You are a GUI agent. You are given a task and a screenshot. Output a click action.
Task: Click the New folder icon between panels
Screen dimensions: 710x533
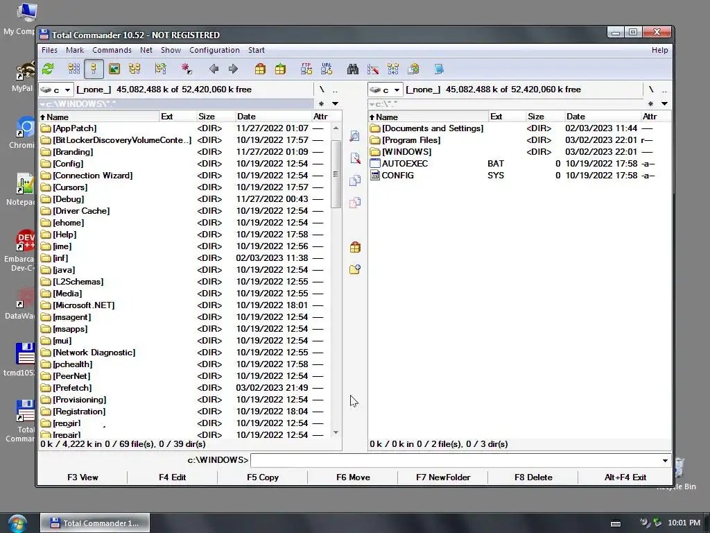point(355,269)
